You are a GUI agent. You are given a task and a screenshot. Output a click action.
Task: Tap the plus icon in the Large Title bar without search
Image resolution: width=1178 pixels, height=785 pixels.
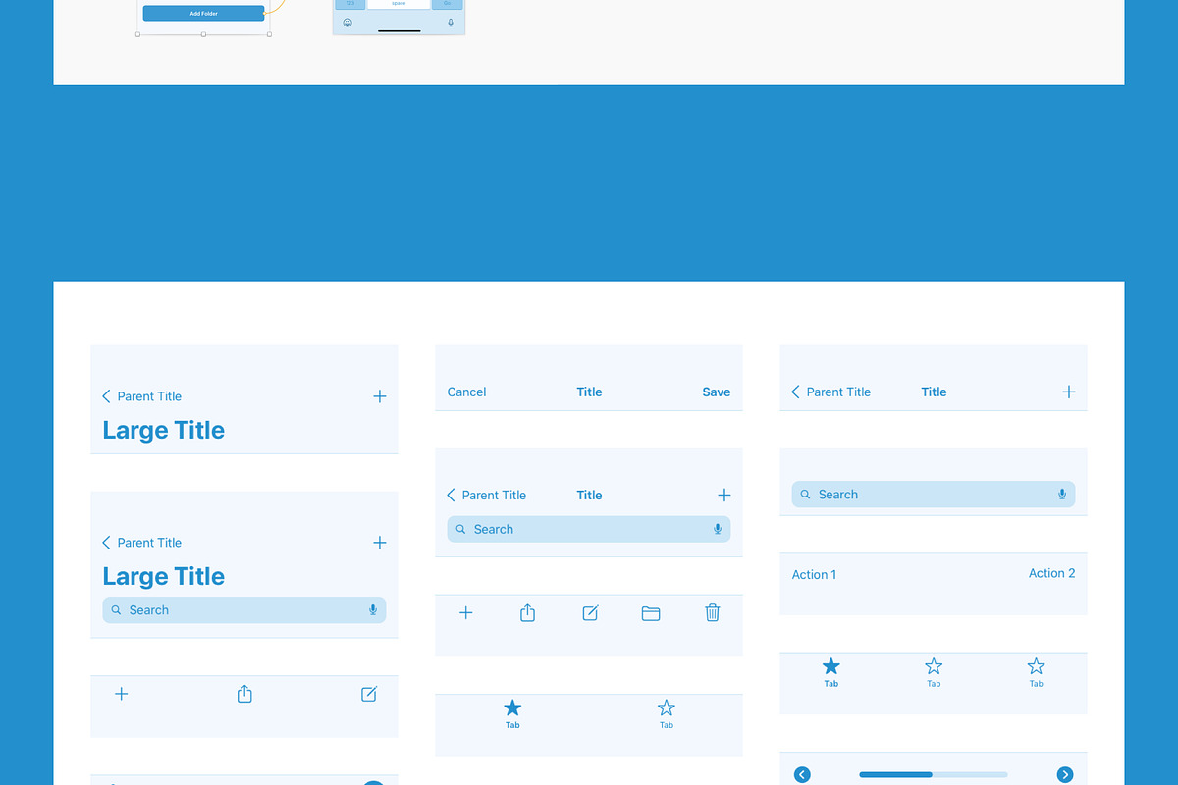[380, 396]
